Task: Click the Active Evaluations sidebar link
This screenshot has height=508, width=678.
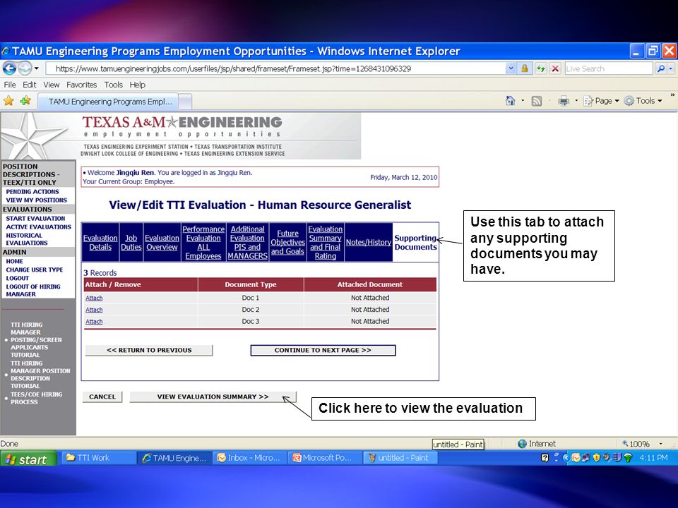Action: [x=38, y=226]
